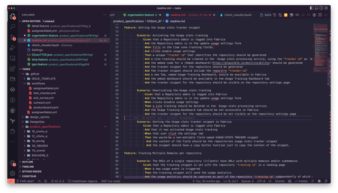Click CodeStream: kjgarza in status bar
The height and width of the screenshot is (193, 338).
click(82, 181)
